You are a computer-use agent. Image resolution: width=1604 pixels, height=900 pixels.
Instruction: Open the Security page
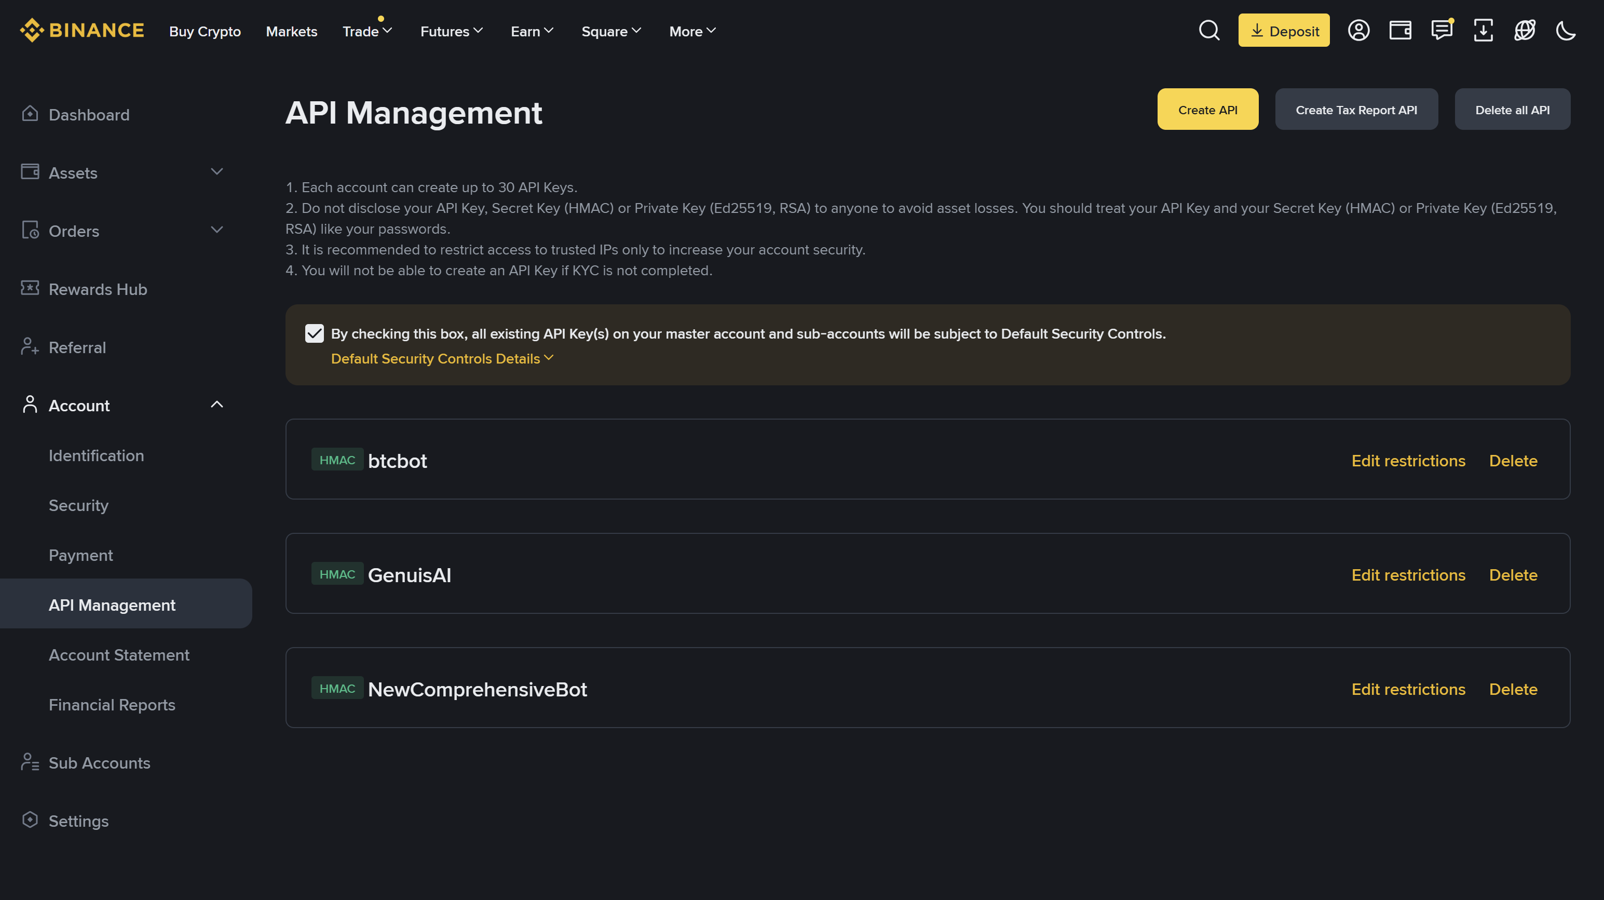click(x=78, y=505)
